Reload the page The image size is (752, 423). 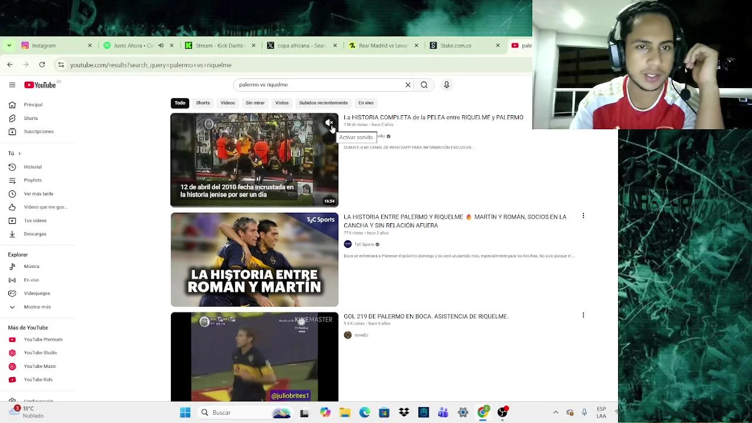pyautogui.click(x=42, y=65)
